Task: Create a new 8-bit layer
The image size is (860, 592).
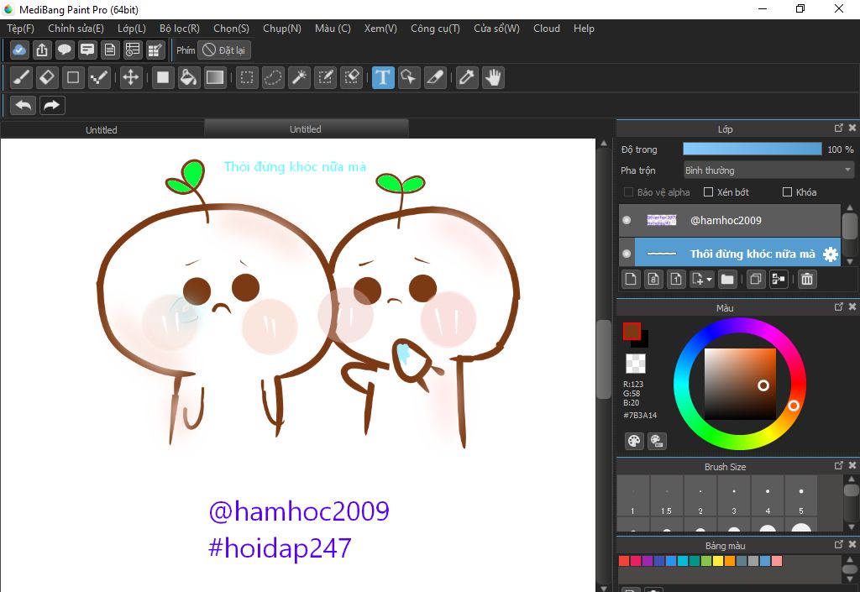Action: click(x=653, y=279)
